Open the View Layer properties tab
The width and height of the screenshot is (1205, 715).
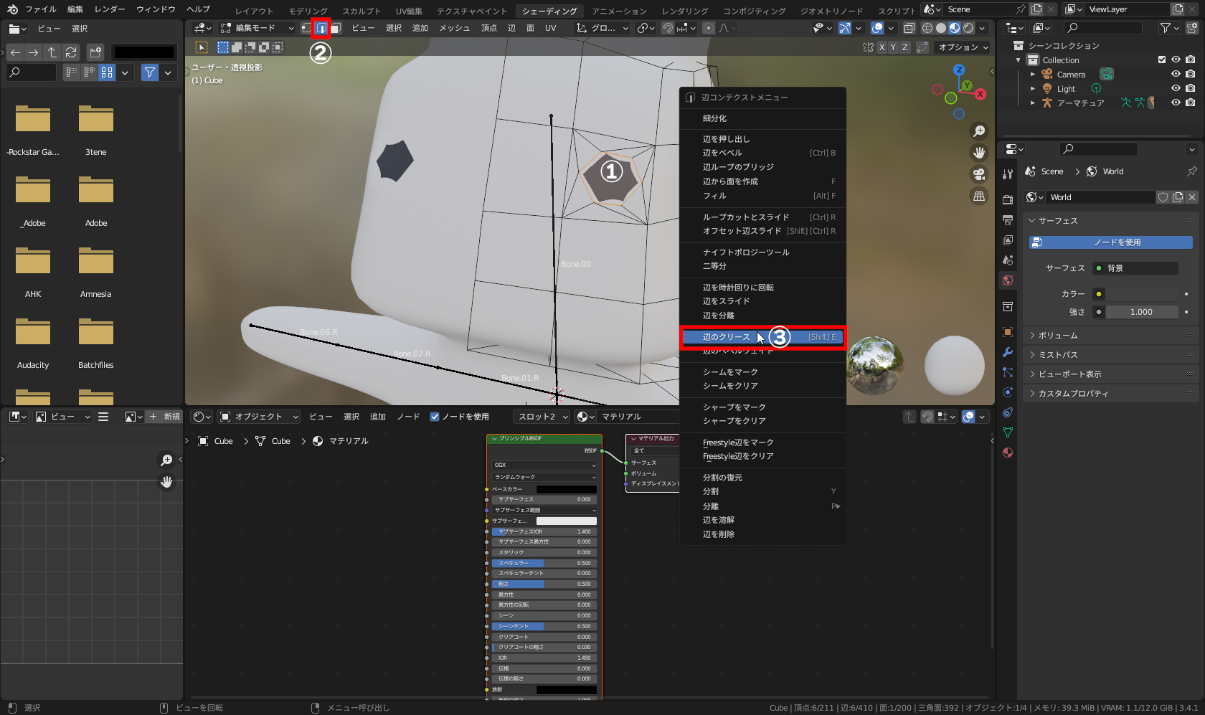1008,240
